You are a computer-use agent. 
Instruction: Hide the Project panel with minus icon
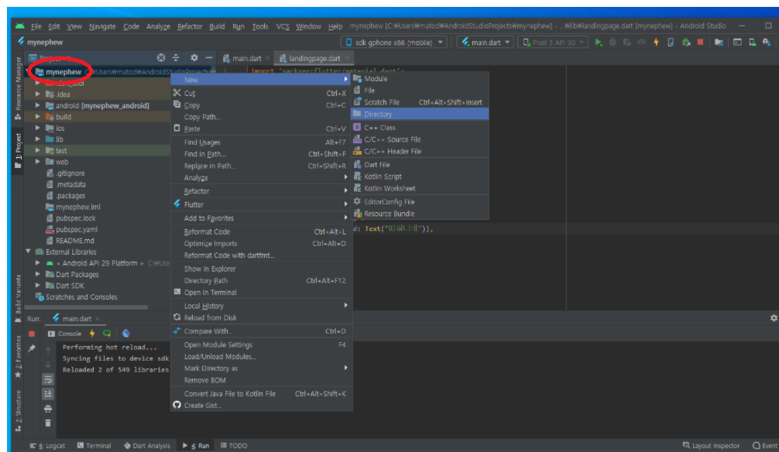[x=208, y=57]
